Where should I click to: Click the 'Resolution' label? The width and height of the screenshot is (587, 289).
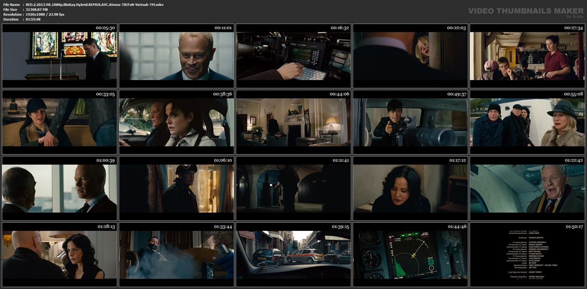pyautogui.click(x=11, y=15)
